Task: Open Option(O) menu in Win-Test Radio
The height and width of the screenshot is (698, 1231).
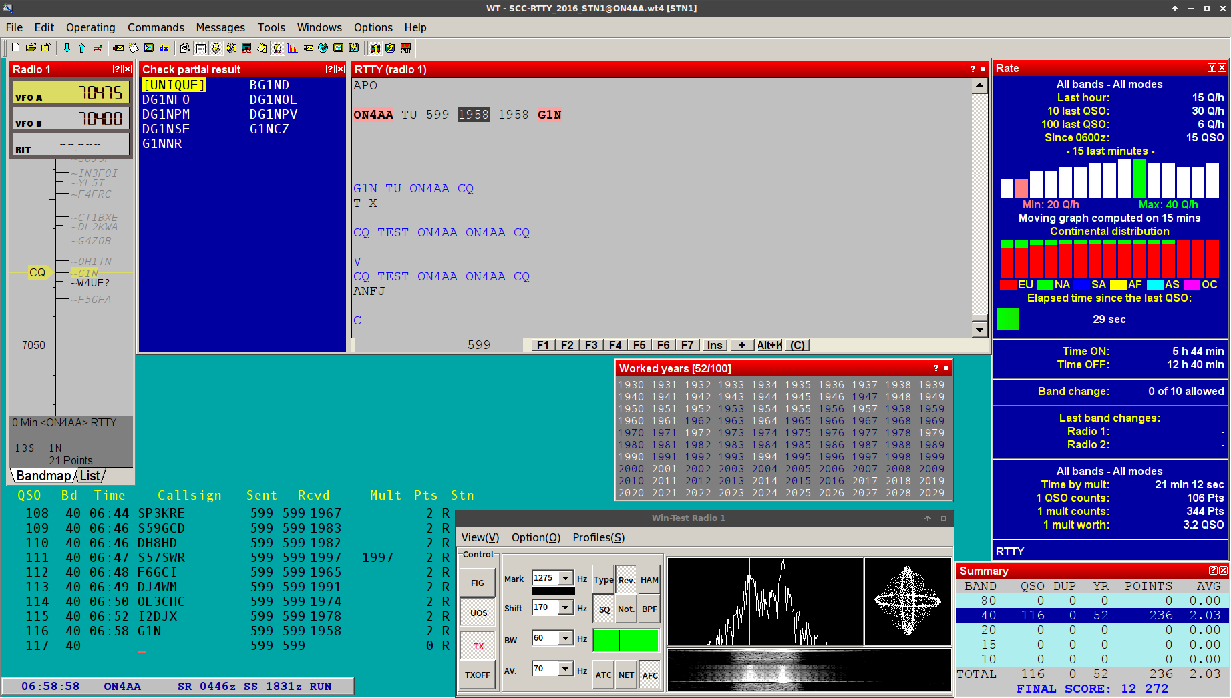Action: coord(536,537)
